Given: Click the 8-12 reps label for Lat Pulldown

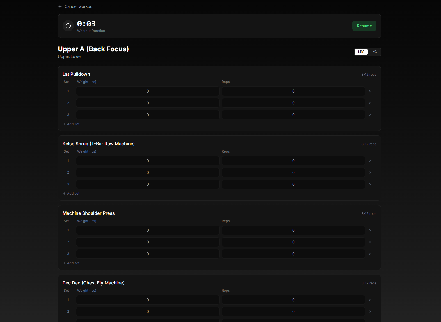Looking at the screenshot, I should pos(369,75).
